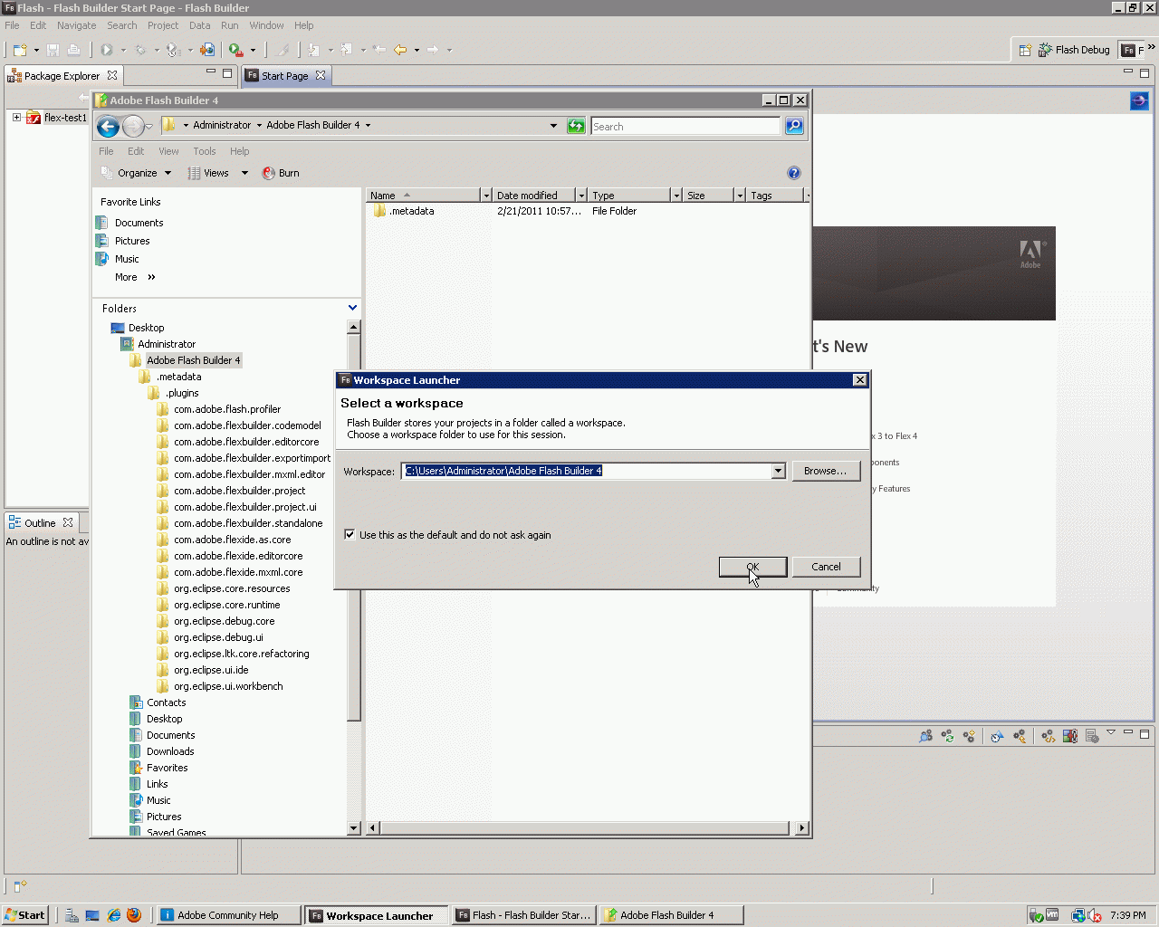Open the bottom panel view menu triangle
Screen dimensions: 1159x927
[x=1110, y=732]
